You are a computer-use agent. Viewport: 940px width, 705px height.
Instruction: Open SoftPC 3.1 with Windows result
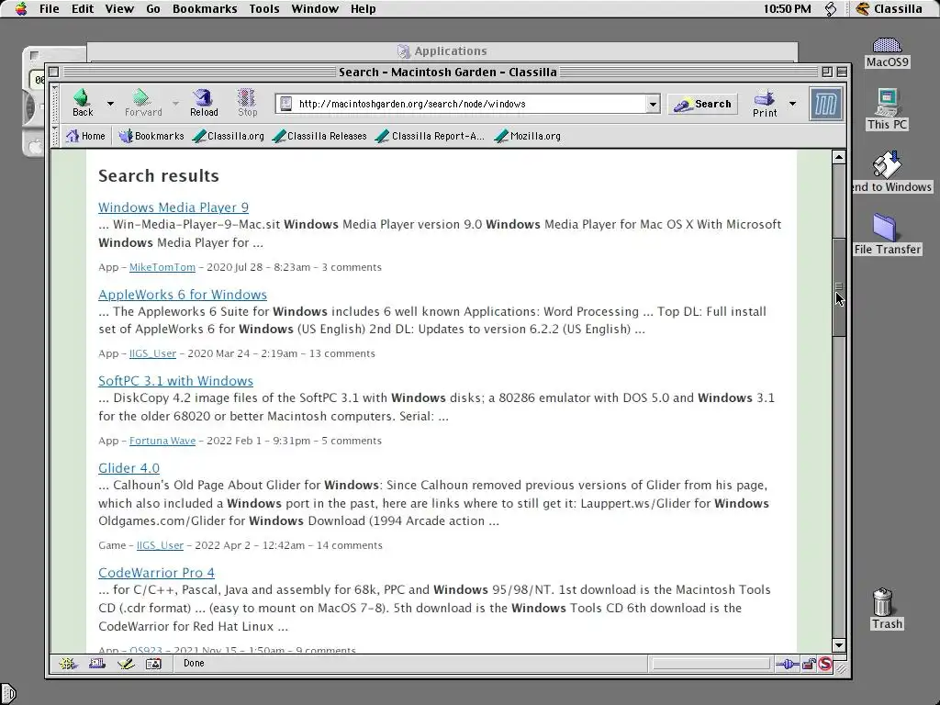coord(175,381)
